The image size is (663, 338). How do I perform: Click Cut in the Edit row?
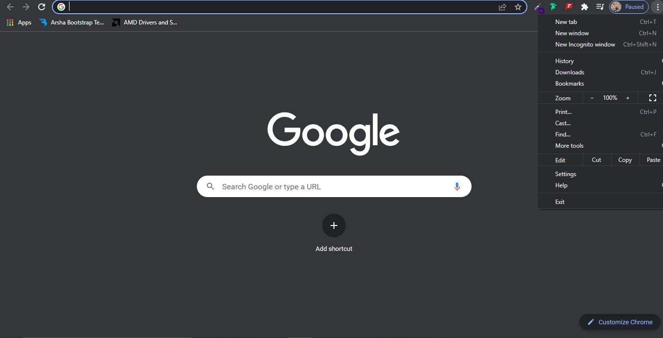[596, 160]
